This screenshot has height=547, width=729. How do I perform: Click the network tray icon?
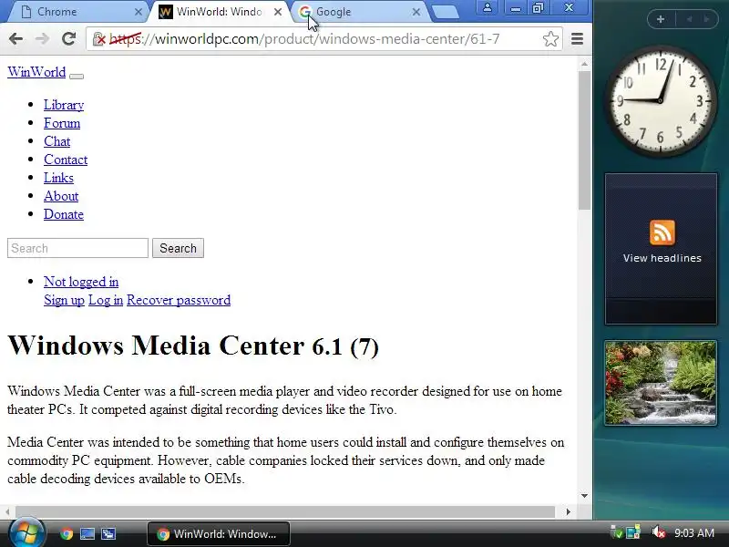click(x=633, y=532)
